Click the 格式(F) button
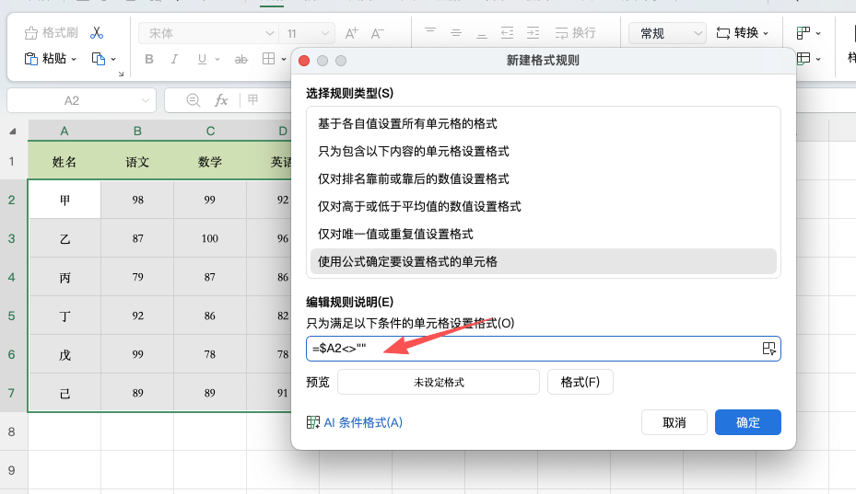Screen dimensions: 856x494 (580, 382)
